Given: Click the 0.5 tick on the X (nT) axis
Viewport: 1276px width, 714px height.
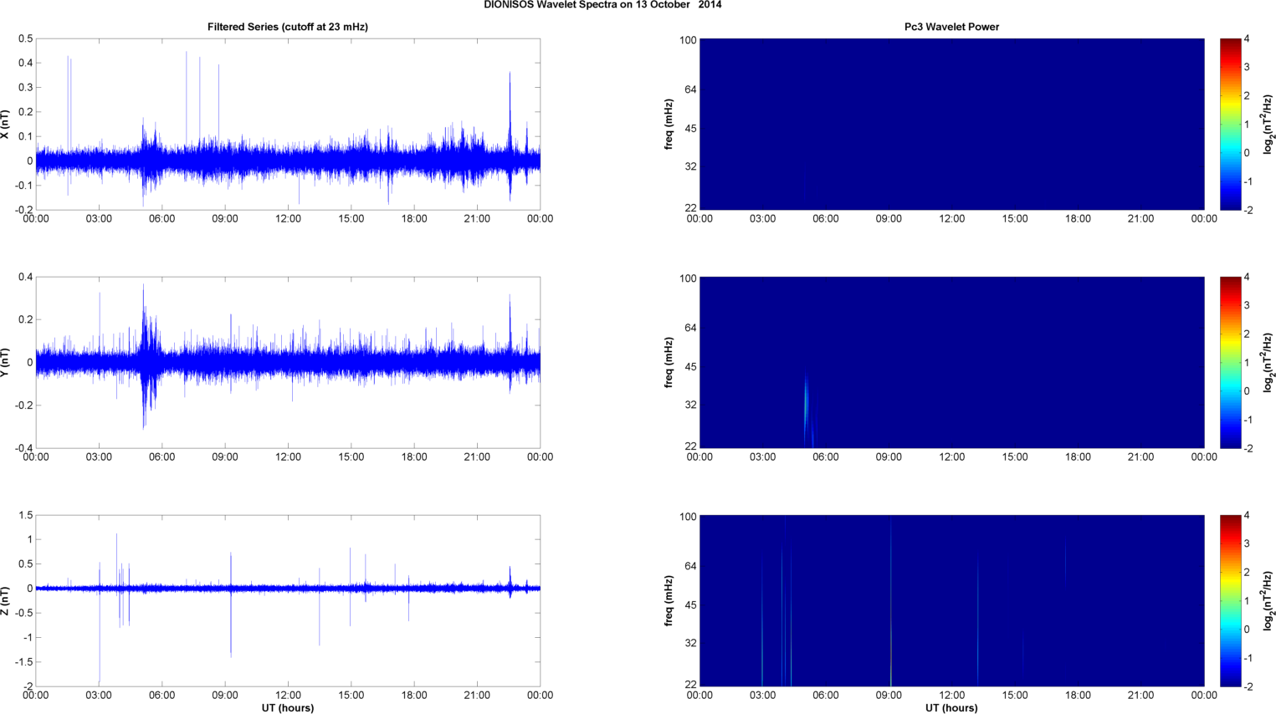Looking at the screenshot, I should click(x=25, y=39).
